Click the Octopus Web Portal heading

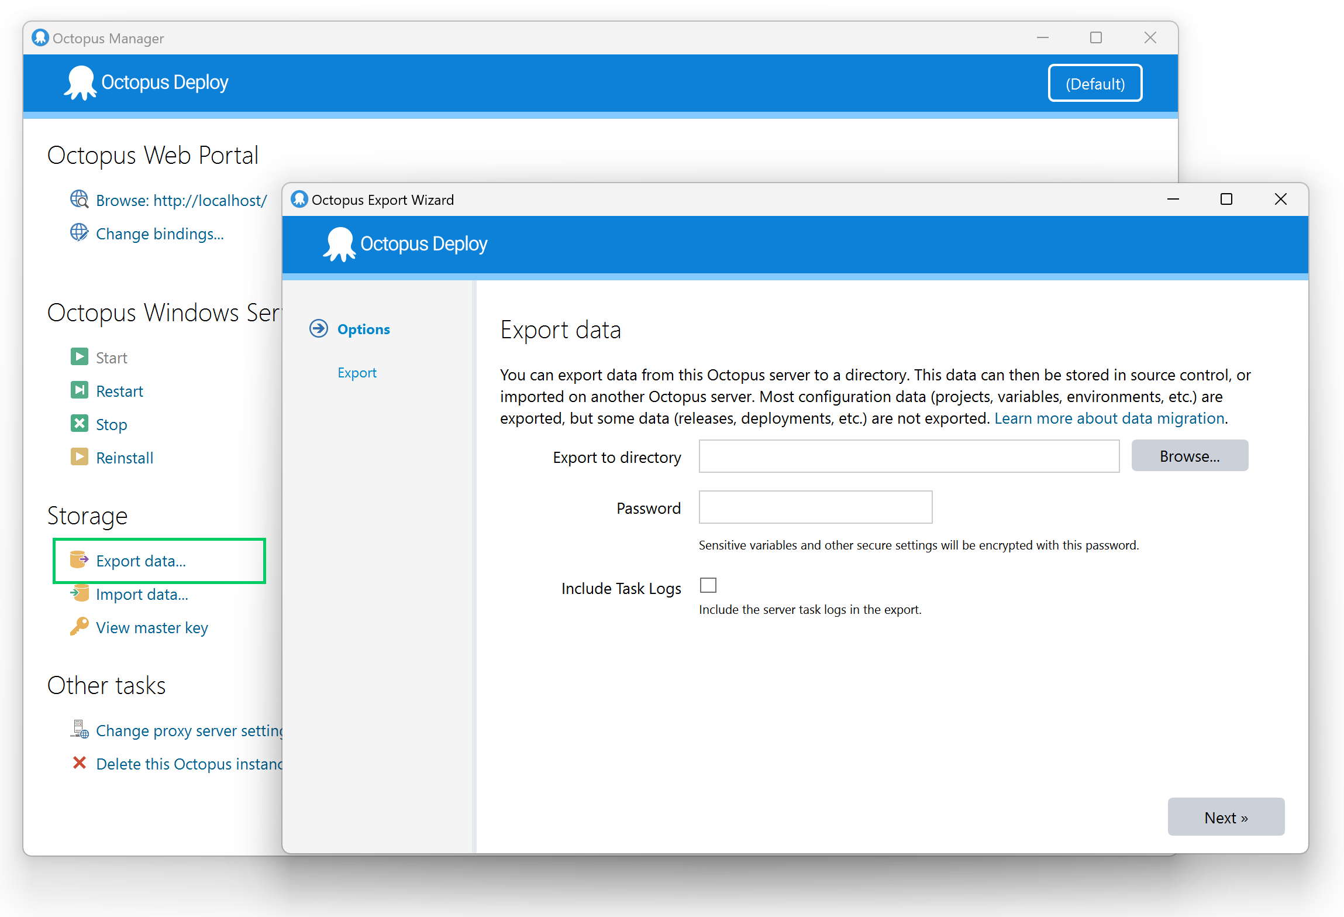pos(153,155)
